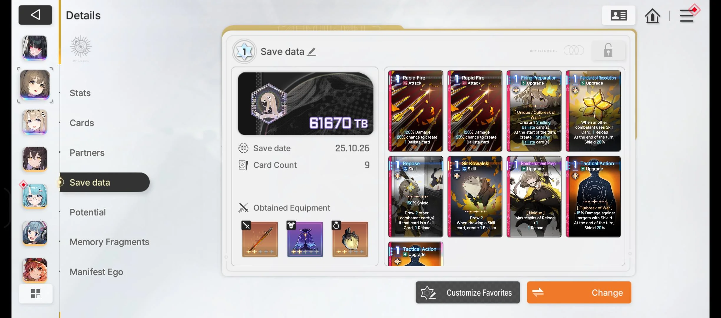Toggle the save data lock
The width and height of the screenshot is (721, 318).
[608, 50]
